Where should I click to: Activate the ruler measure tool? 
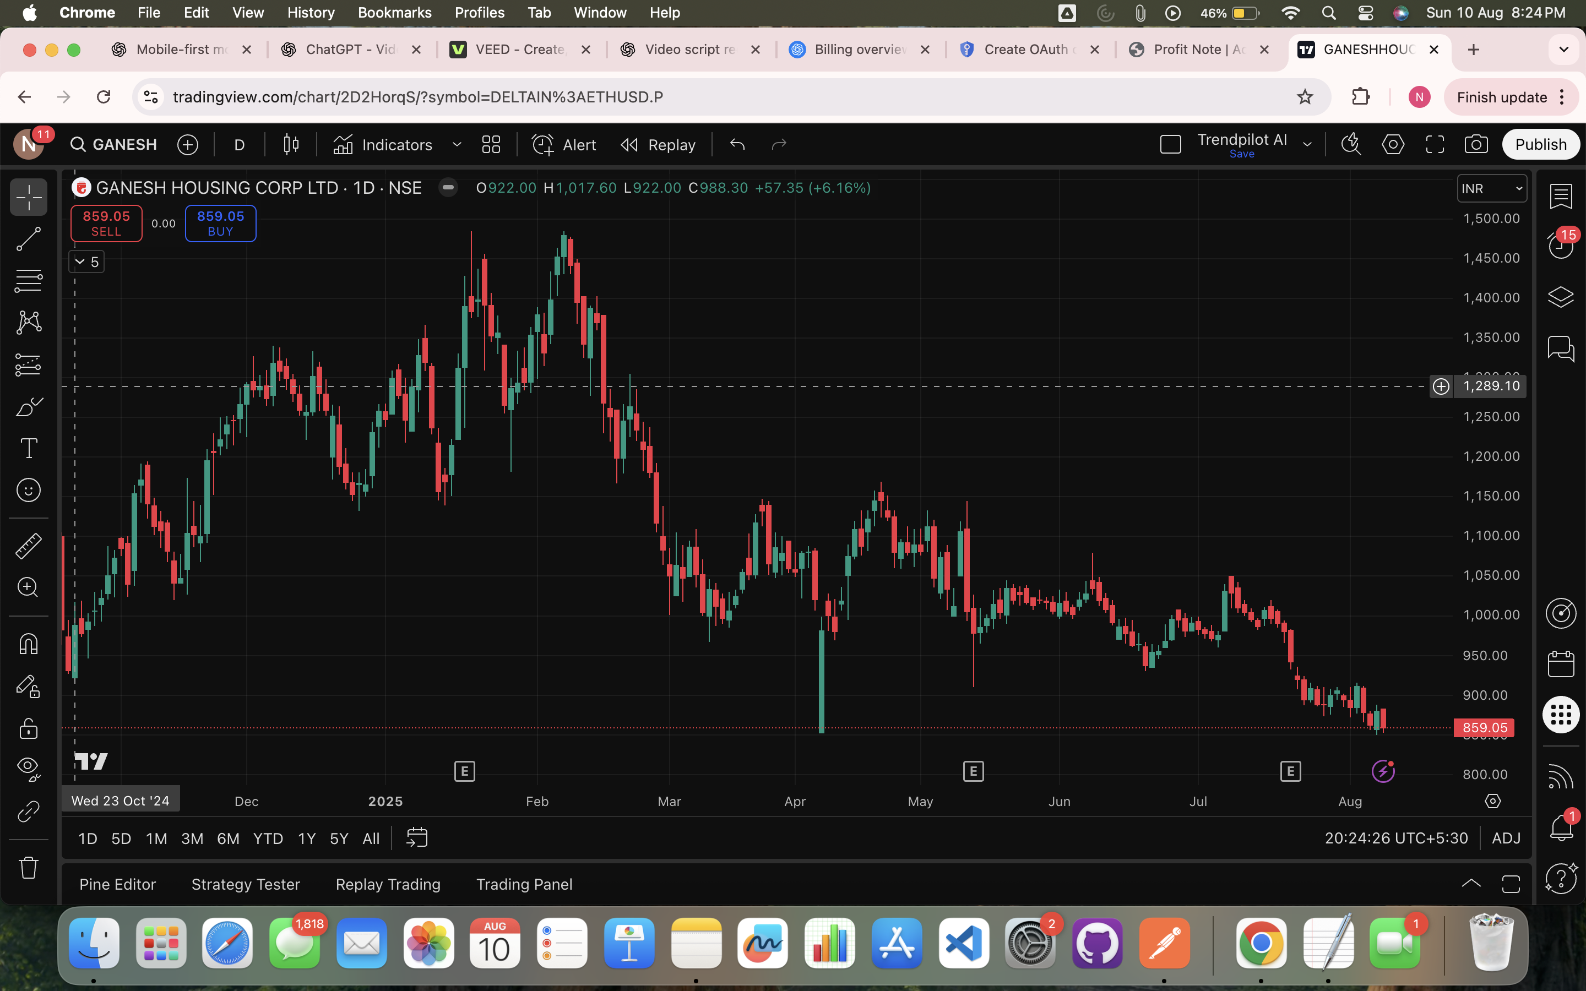click(x=28, y=545)
